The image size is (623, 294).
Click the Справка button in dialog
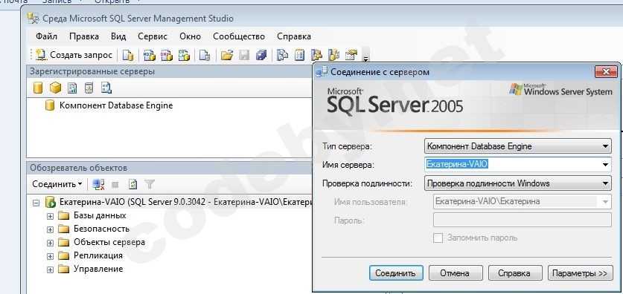tap(514, 273)
